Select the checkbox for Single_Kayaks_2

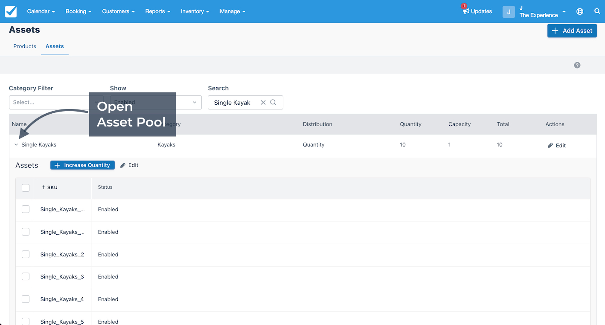point(26,254)
